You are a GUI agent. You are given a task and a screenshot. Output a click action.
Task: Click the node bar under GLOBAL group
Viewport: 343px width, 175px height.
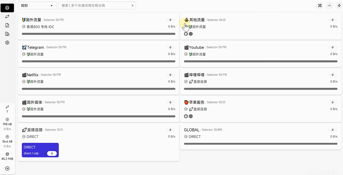tap(261, 144)
